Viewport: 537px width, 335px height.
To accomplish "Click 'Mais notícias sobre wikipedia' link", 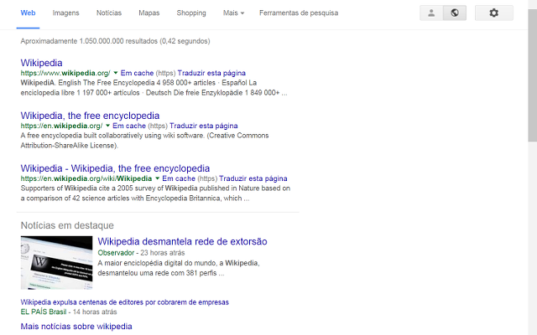I will tap(76, 326).
